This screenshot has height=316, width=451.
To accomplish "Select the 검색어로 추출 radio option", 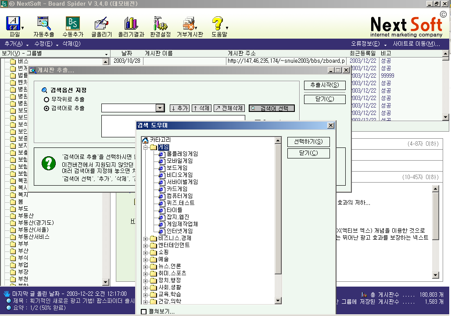I will coord(47,108).
